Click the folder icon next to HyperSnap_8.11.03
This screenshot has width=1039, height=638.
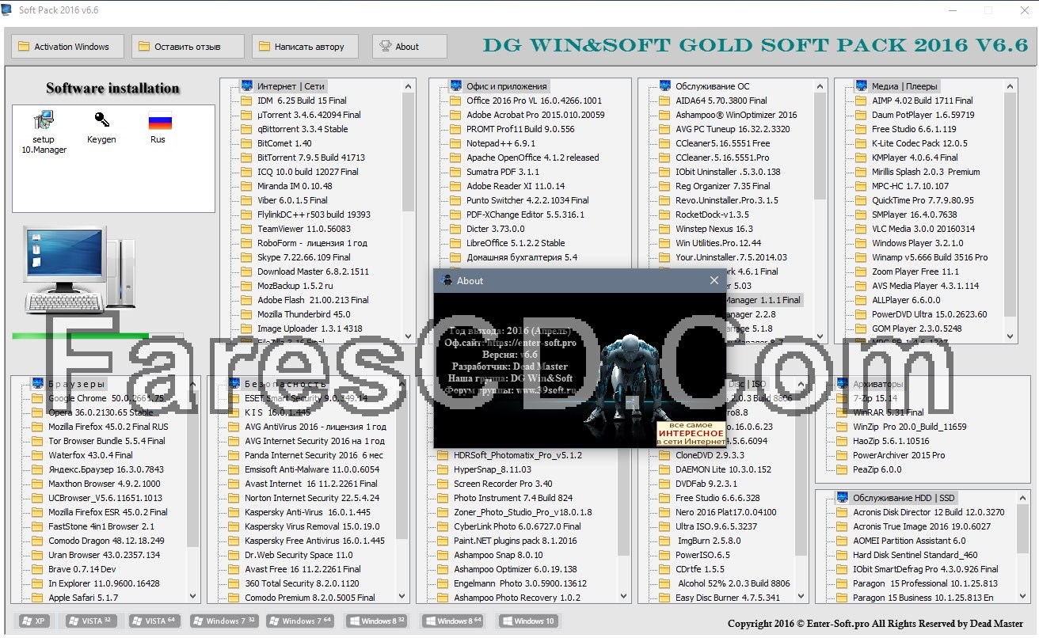coord(443,469)
